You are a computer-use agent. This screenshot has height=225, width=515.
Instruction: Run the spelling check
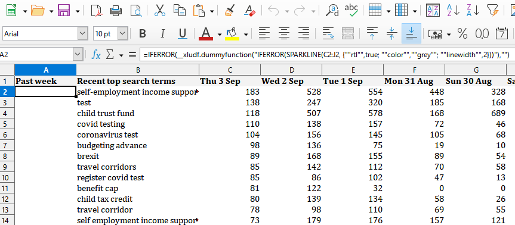[x=351, y=11]
